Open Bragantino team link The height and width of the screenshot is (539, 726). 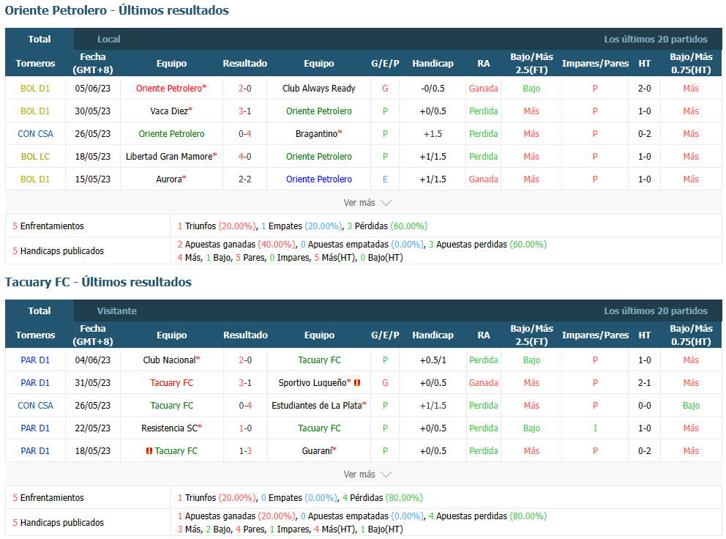click(x=317, y=133)
